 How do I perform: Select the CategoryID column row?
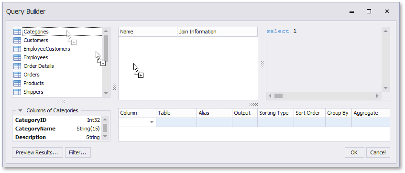click(57, 120)
